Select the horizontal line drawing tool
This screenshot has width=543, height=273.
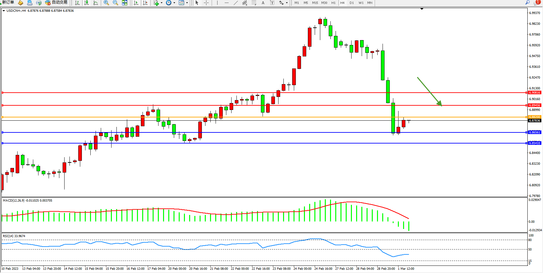click(227, 3)
